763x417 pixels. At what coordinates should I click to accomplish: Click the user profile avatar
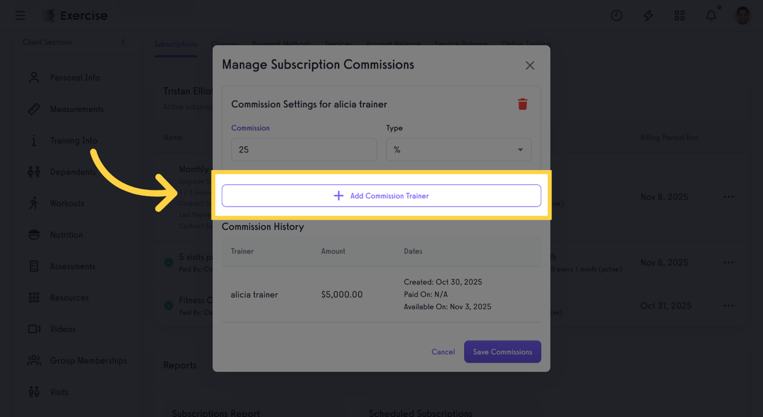click(x=742, y=16)
